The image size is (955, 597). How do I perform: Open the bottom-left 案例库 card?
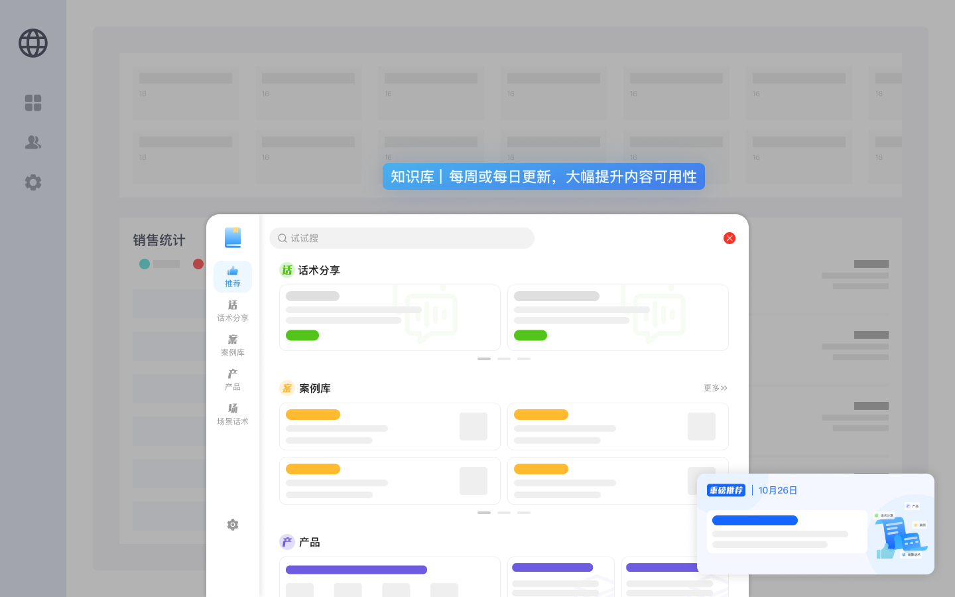(390, 481)
